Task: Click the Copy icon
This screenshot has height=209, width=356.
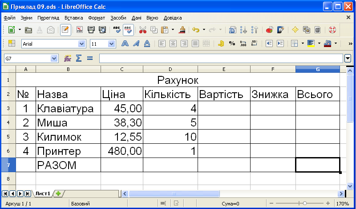Action: 154,30
